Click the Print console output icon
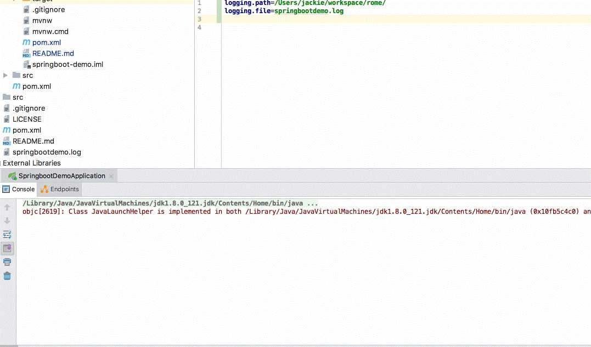Image resolution: width=591 pixels, height=347 pixels. click(x=7, y=262)
